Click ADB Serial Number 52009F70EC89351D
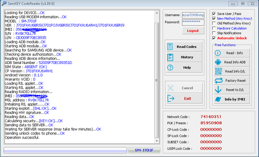Image resolution: width=259 pixels, height=157 pixels. point(55,63)
